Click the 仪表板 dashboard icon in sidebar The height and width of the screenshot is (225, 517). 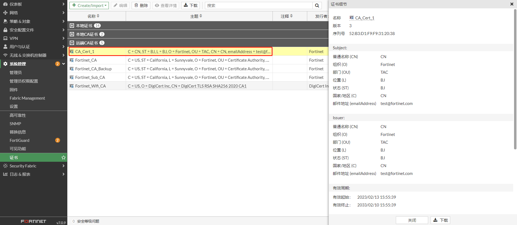(x=5, y=4)
